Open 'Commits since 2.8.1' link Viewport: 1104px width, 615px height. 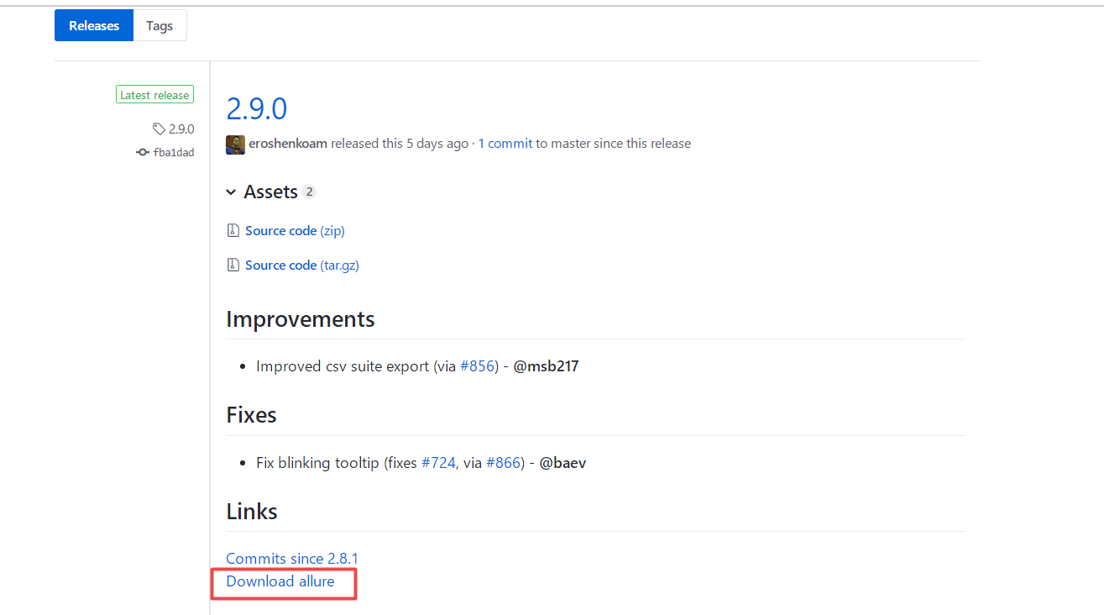click(292, 559)
